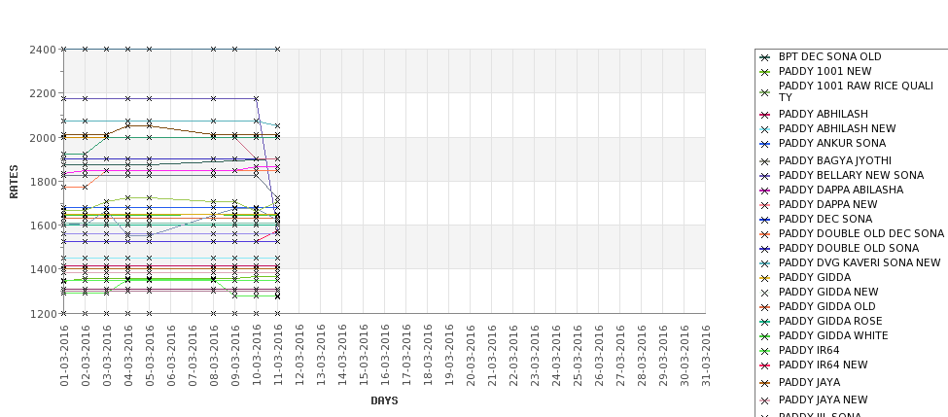This screenshot has height=417, width=948.
Task: Click the DAYS x-axis title
Action: (x=384, y=400)
